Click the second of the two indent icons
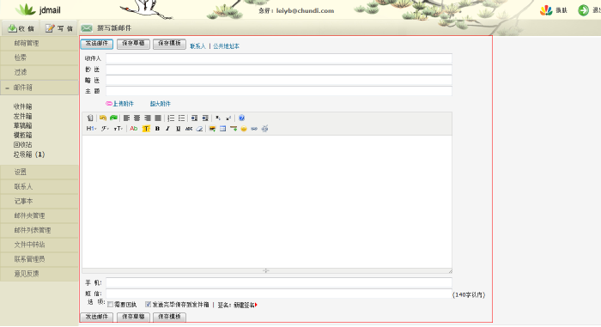This screenshot has height=327, width=601. [x=205, y=118]
